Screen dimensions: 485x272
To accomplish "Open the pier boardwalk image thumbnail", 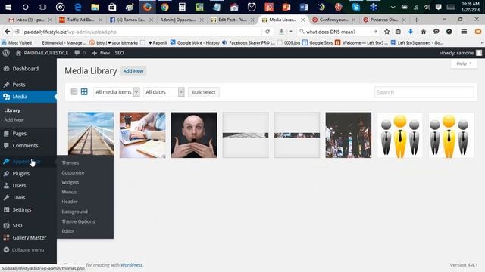I will pos(91,135).
